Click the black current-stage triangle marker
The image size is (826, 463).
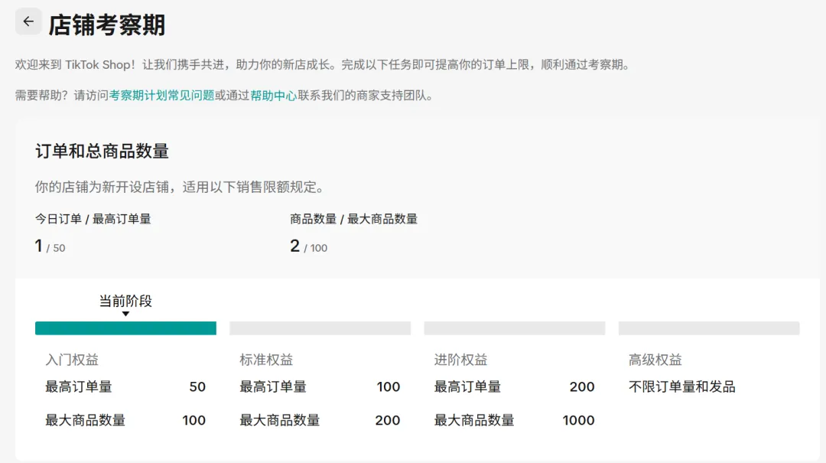click(125, 314)
